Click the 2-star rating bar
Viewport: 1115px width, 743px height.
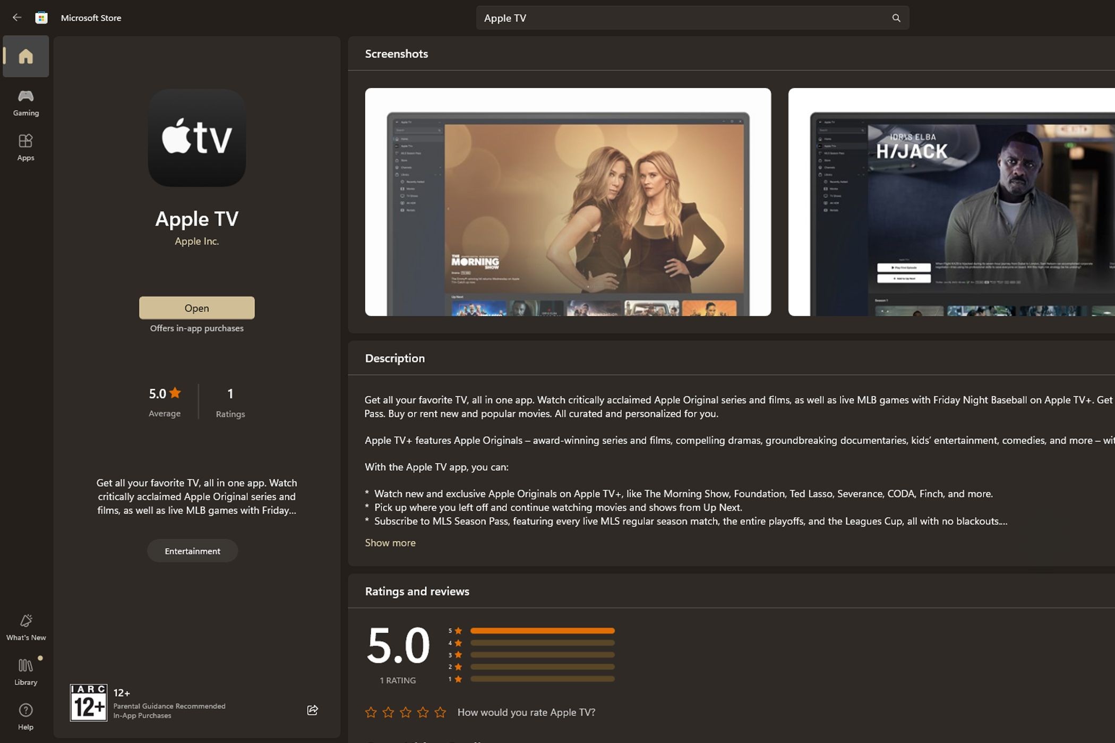coord(542,667)
